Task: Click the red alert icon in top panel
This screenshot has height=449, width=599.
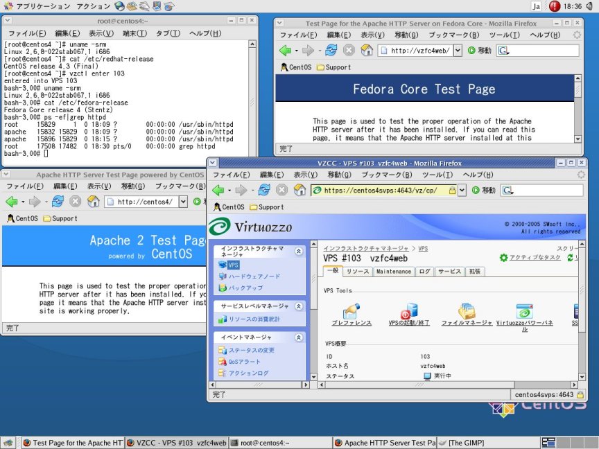Action: coord(555,6)
